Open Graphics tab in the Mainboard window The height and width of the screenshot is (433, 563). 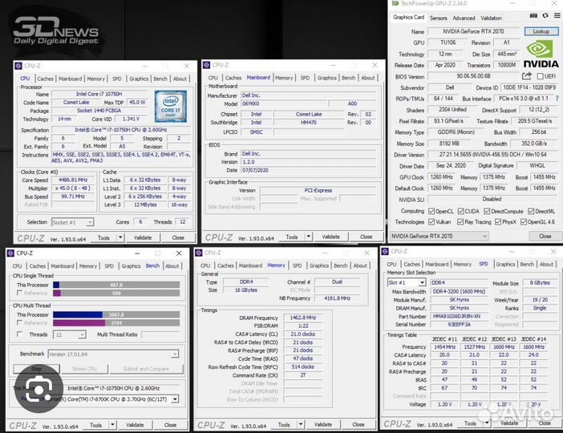(x=326, y=78)
